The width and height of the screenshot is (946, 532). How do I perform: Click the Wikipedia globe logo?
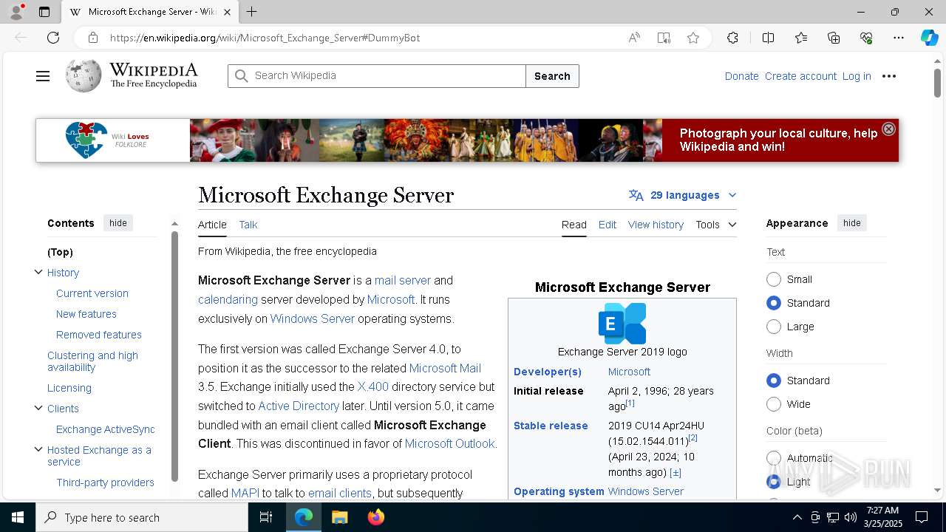[x=83, y=75]
